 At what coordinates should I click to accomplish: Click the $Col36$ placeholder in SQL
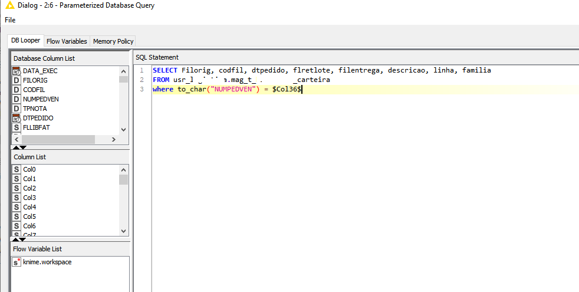pos(287,90)
